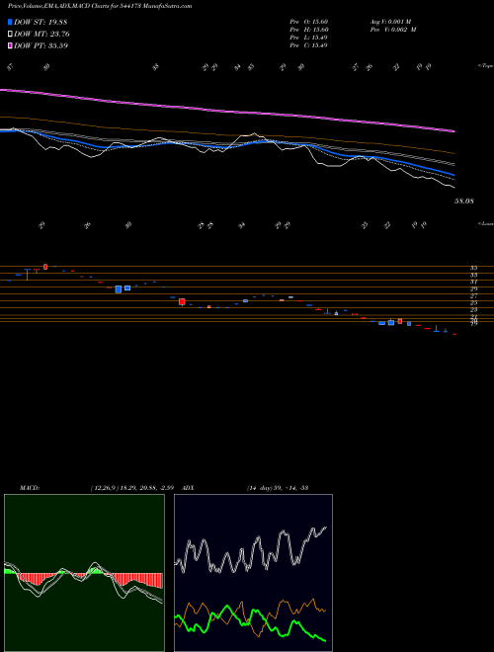The height and width of the screenshot is (652, 494).
Task: Click the end of the blue DOW ST line
Action: point(454,175)
